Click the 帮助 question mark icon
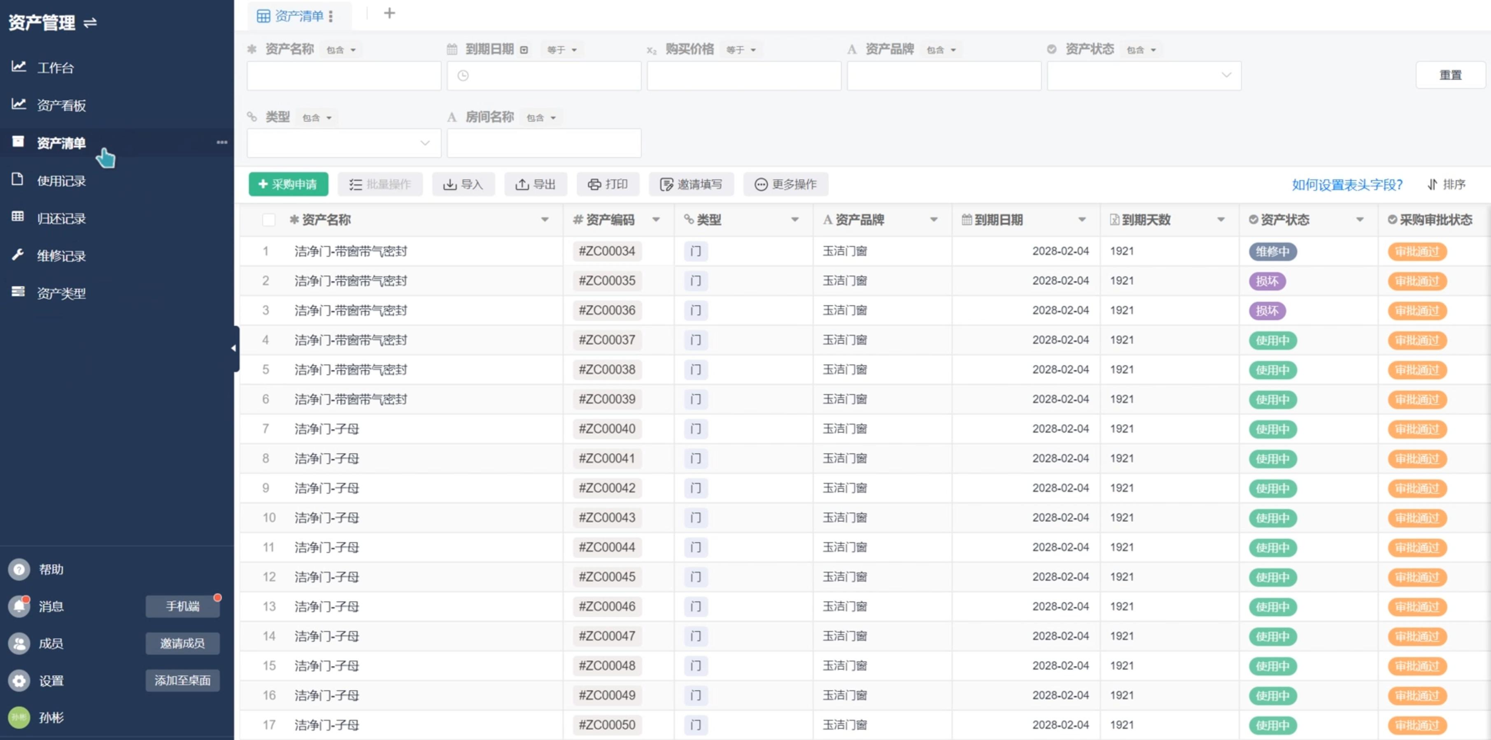 click(19, 569)
